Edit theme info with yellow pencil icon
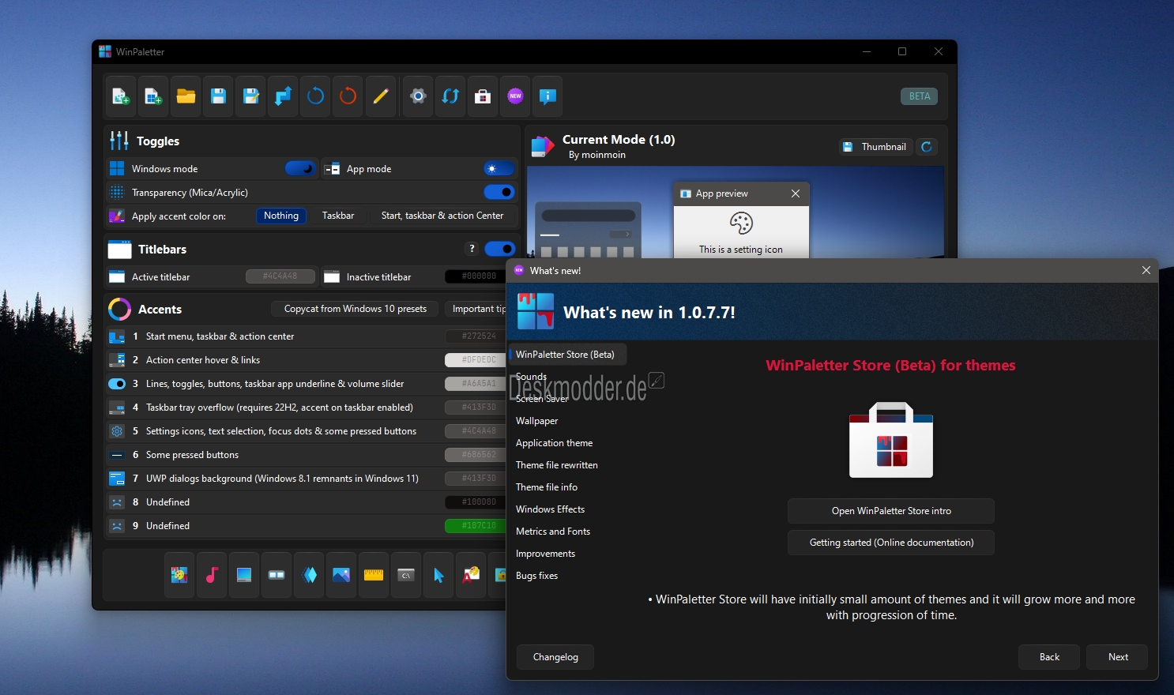Viewport: 1174px width, 695px height. click(380, 96)
